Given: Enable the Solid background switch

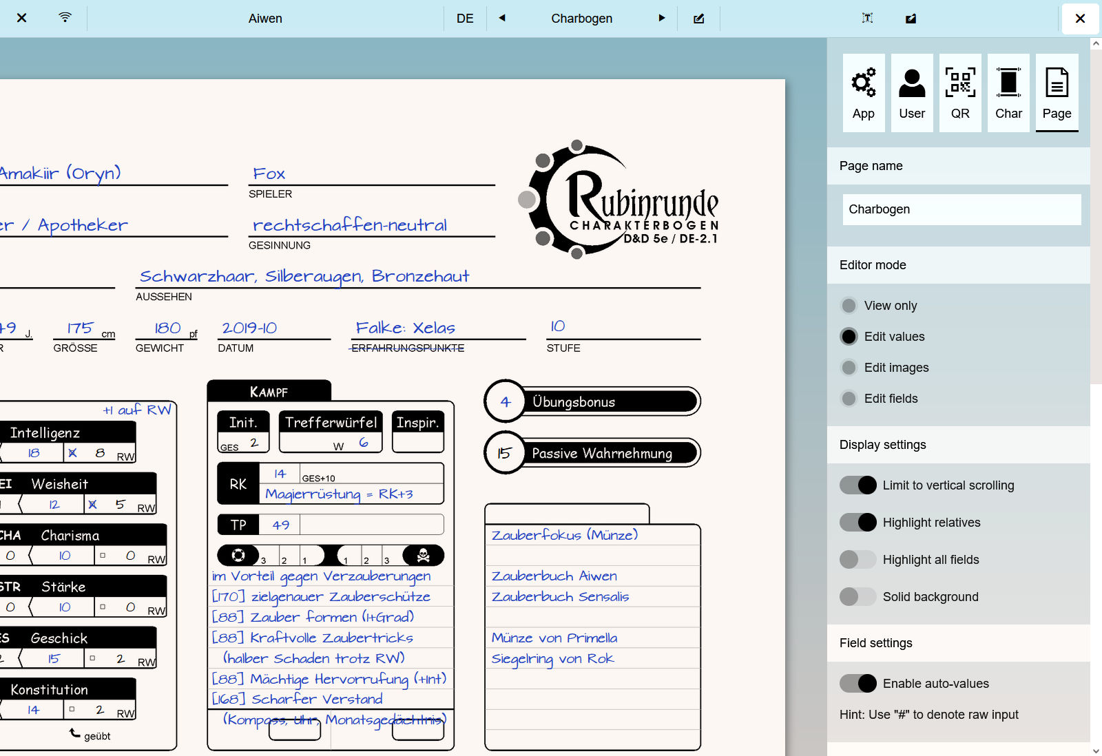Looking at the screenshot, I should 858,597.
